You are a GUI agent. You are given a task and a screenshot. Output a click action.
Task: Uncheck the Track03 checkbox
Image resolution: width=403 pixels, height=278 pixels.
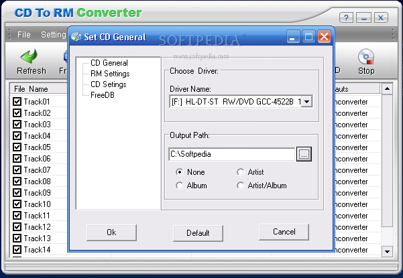coord(17,124)
